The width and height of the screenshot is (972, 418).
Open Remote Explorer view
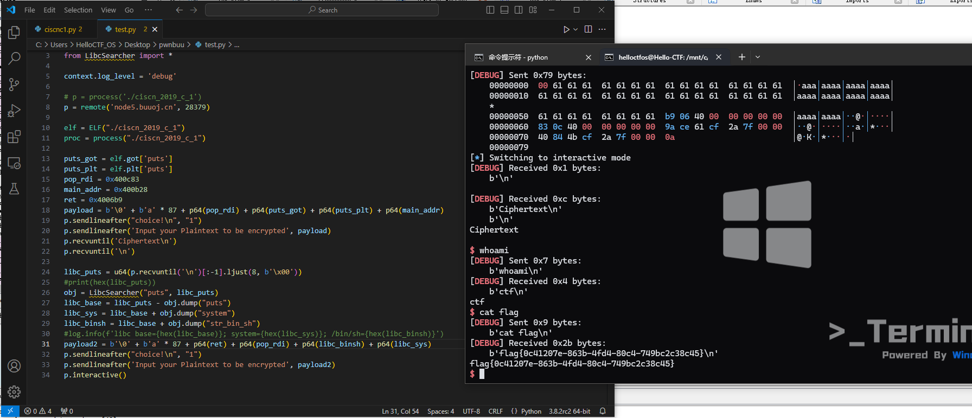coord(14,163)
